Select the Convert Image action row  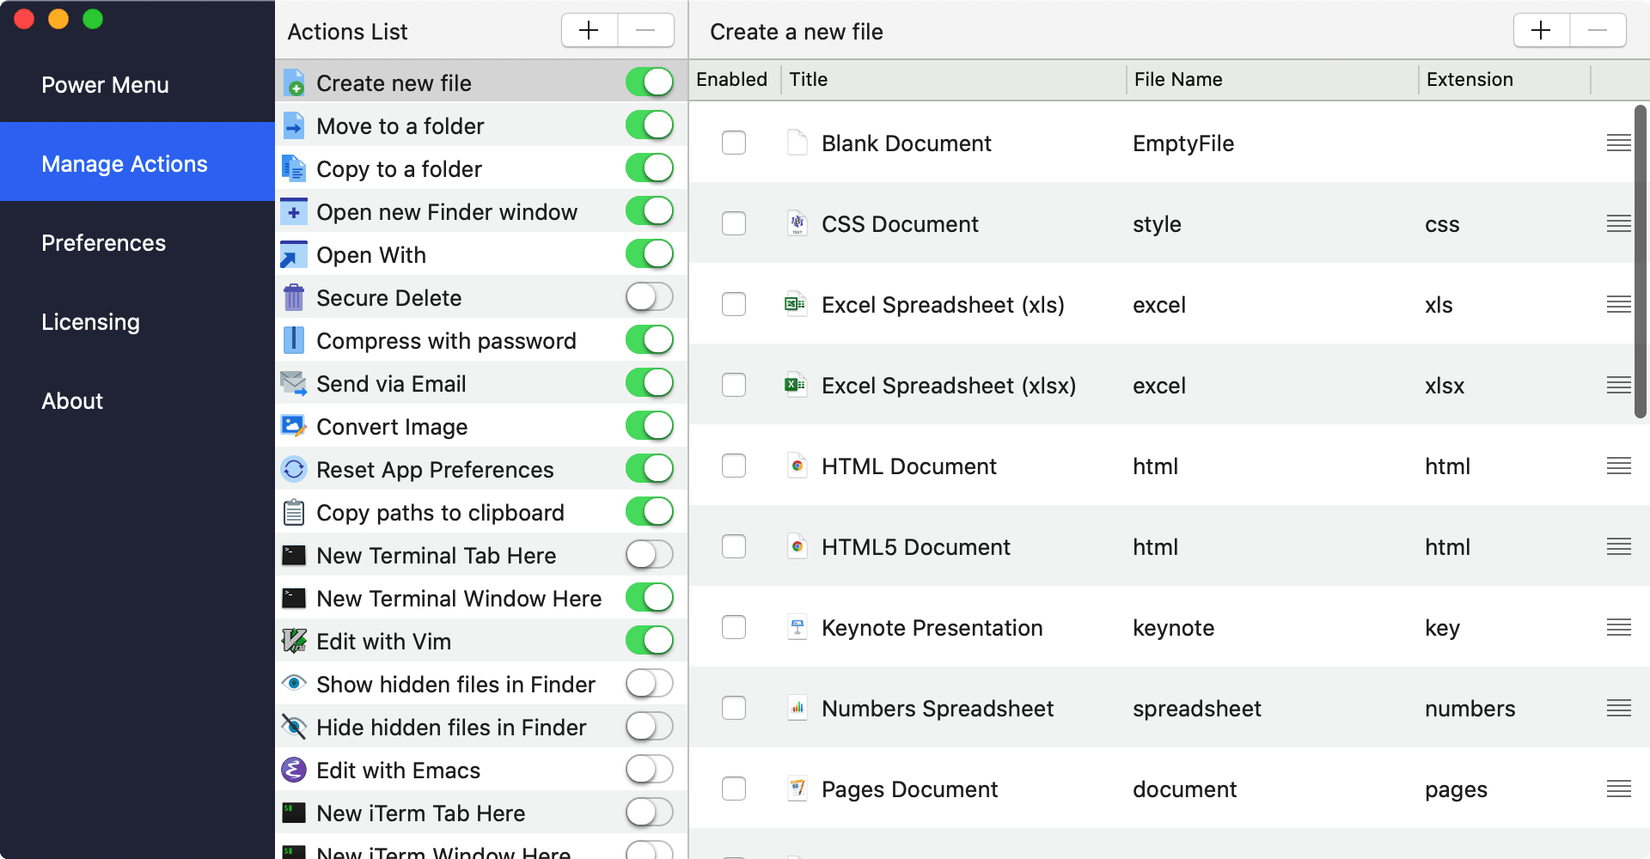(x=481, y=426)
